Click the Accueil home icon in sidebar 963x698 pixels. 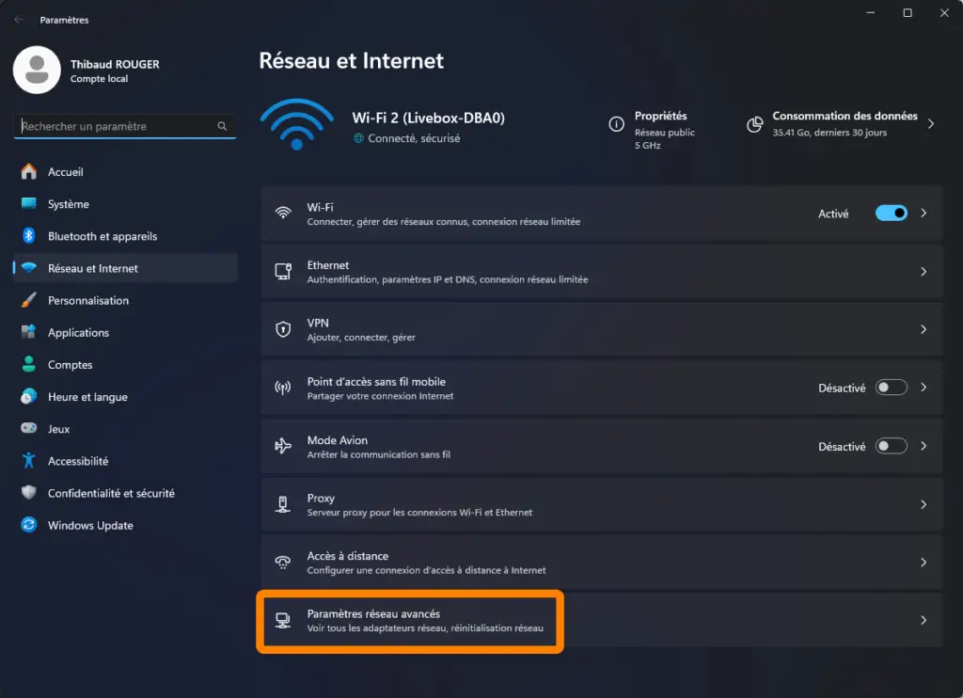point(29,171)
